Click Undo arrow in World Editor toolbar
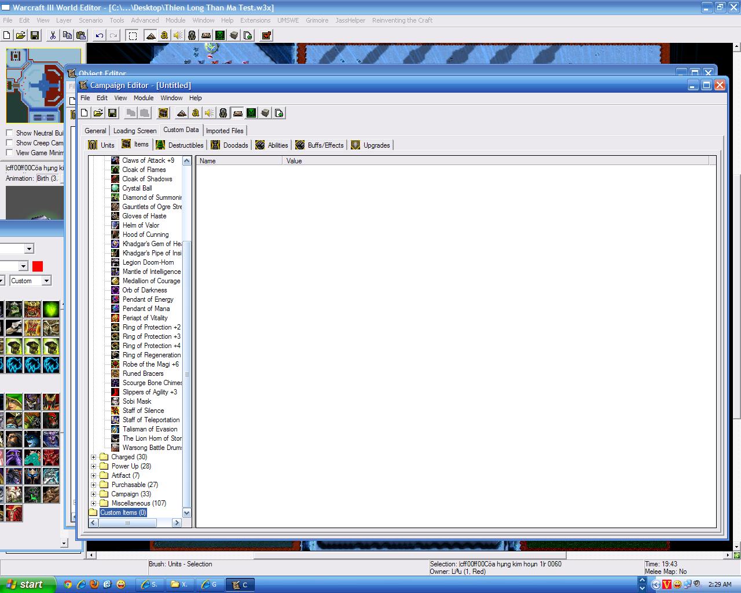Image resolution: width=741 pixels, height=593 pixels. click(100, 35)
